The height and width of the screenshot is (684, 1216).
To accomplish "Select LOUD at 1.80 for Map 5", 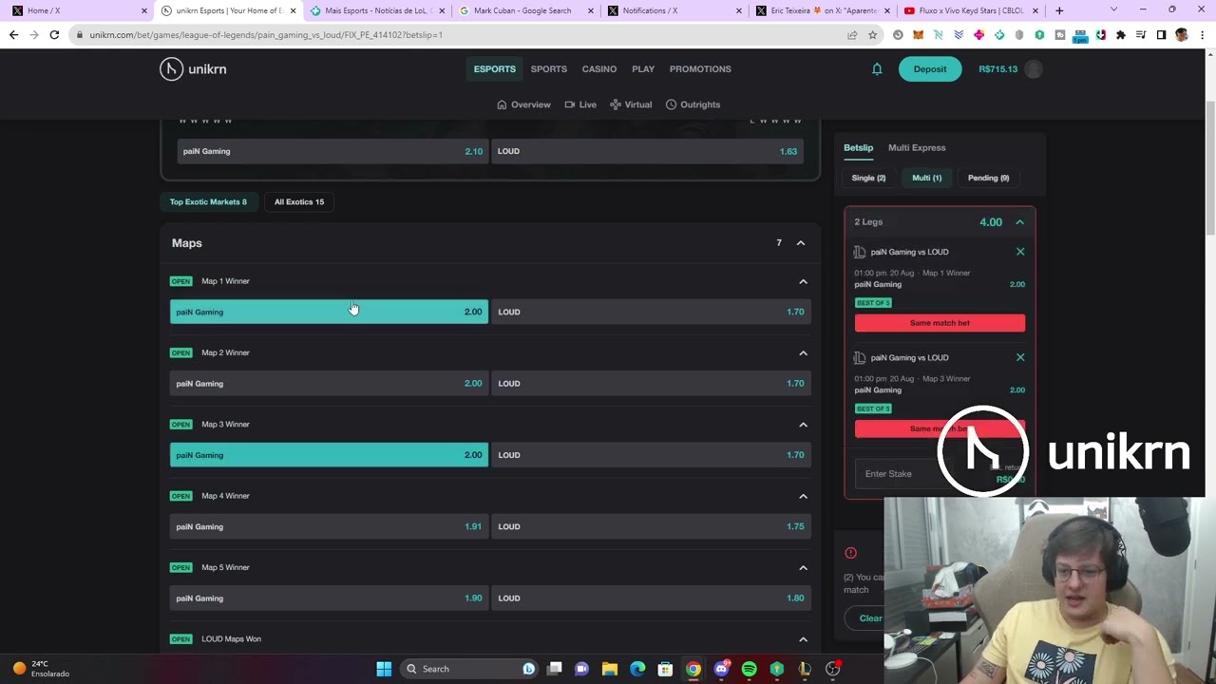I will (651, 598).
